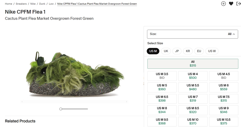Click the right arrow under the shoe image
The image size is (241, 127).
(x=127, y=102)
